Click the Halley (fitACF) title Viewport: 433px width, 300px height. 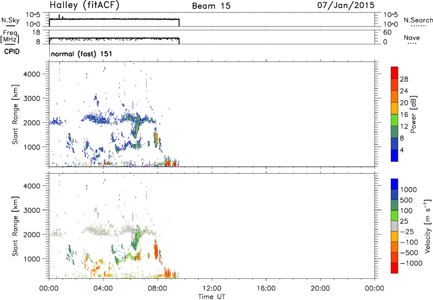pyautogui.click(x=84, y=5)
